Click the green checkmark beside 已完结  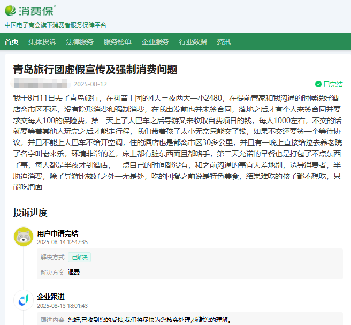click(318, 84)
